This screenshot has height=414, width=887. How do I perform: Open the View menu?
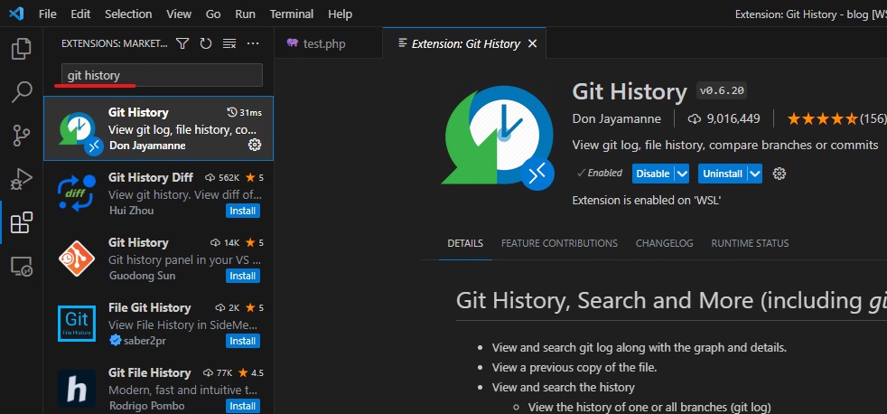[179, 14]
